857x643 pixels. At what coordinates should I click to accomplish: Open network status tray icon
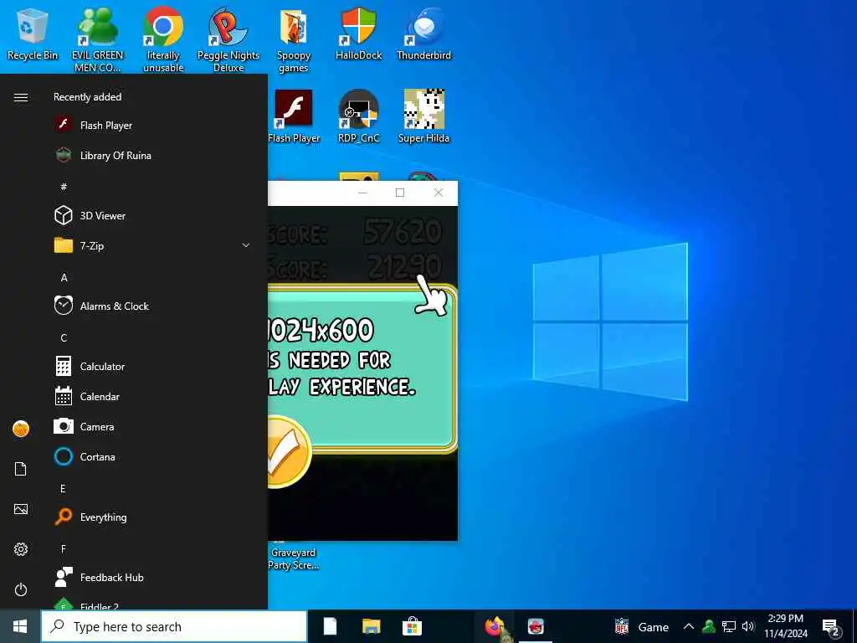coord(729,626)
